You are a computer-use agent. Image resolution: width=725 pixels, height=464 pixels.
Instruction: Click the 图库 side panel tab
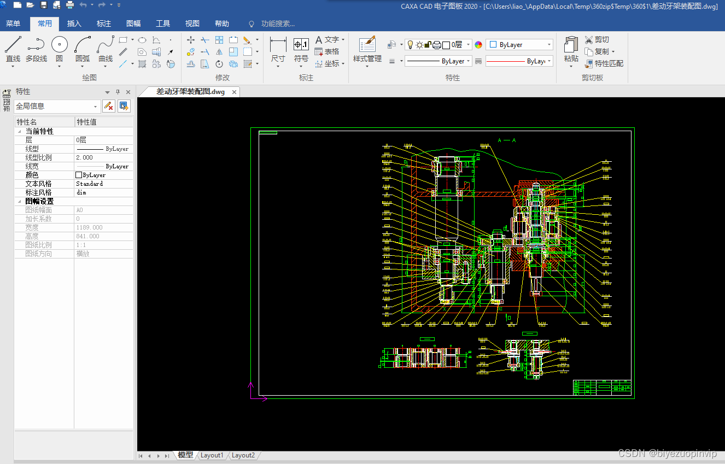7,101
